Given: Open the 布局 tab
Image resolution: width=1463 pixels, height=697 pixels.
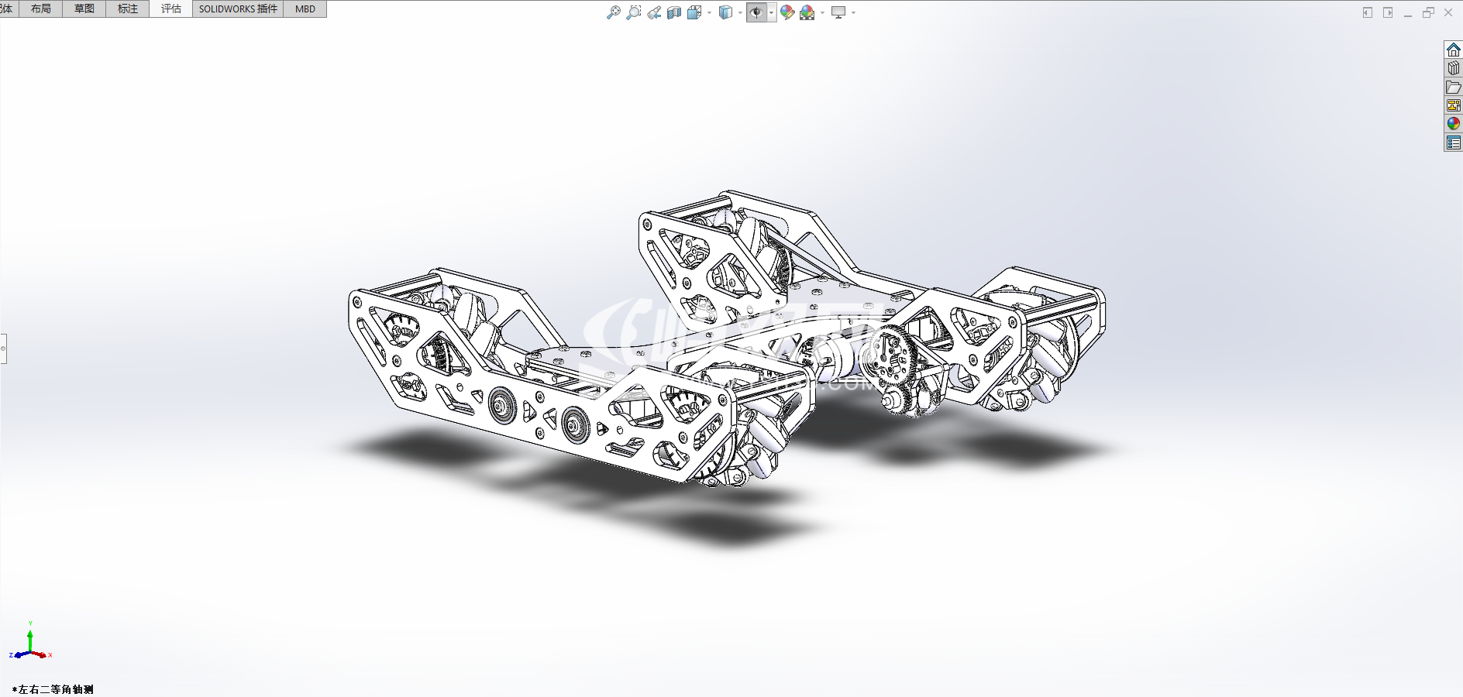Looking at the screenshot, I should [41, 9].
